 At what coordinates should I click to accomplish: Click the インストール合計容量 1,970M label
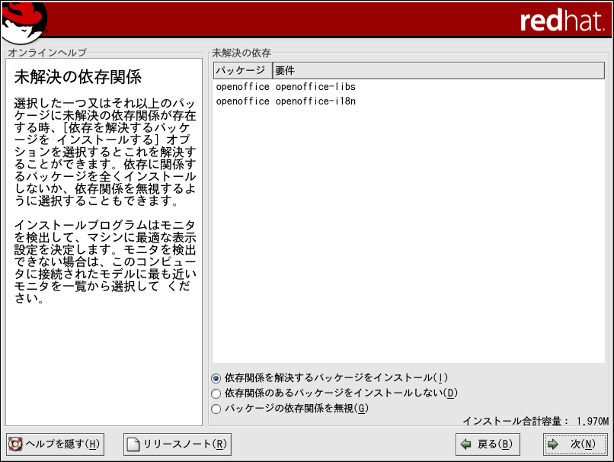(536, 421)
